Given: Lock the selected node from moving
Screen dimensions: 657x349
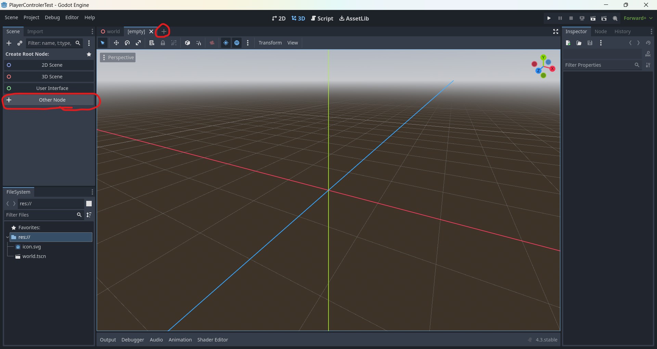Looking at the screenshot, I should pos(163,43).
